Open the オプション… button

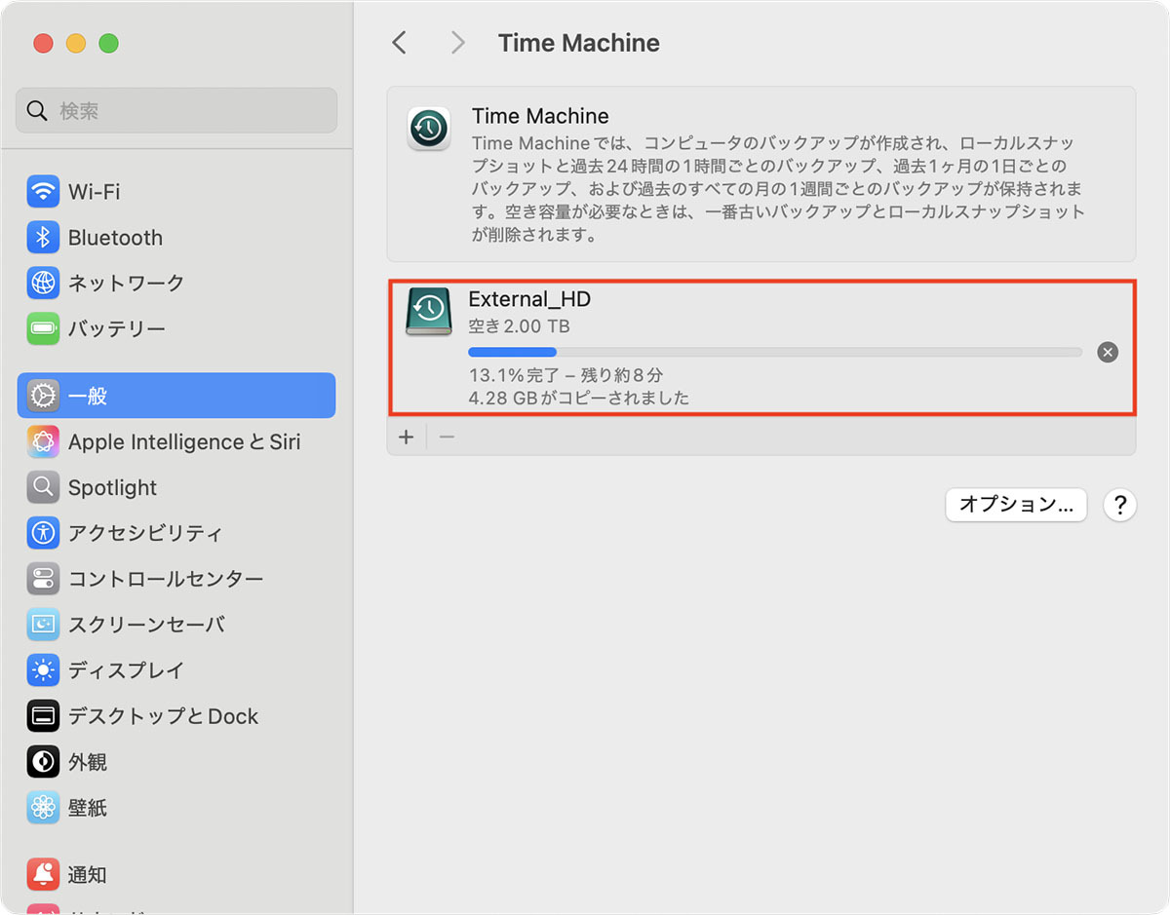[x=1016, y=504]
